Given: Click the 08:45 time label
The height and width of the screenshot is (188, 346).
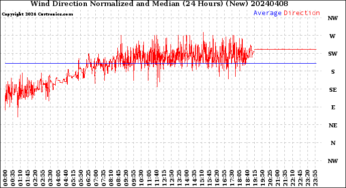Looking at the screenshot, I should point(119,178).
